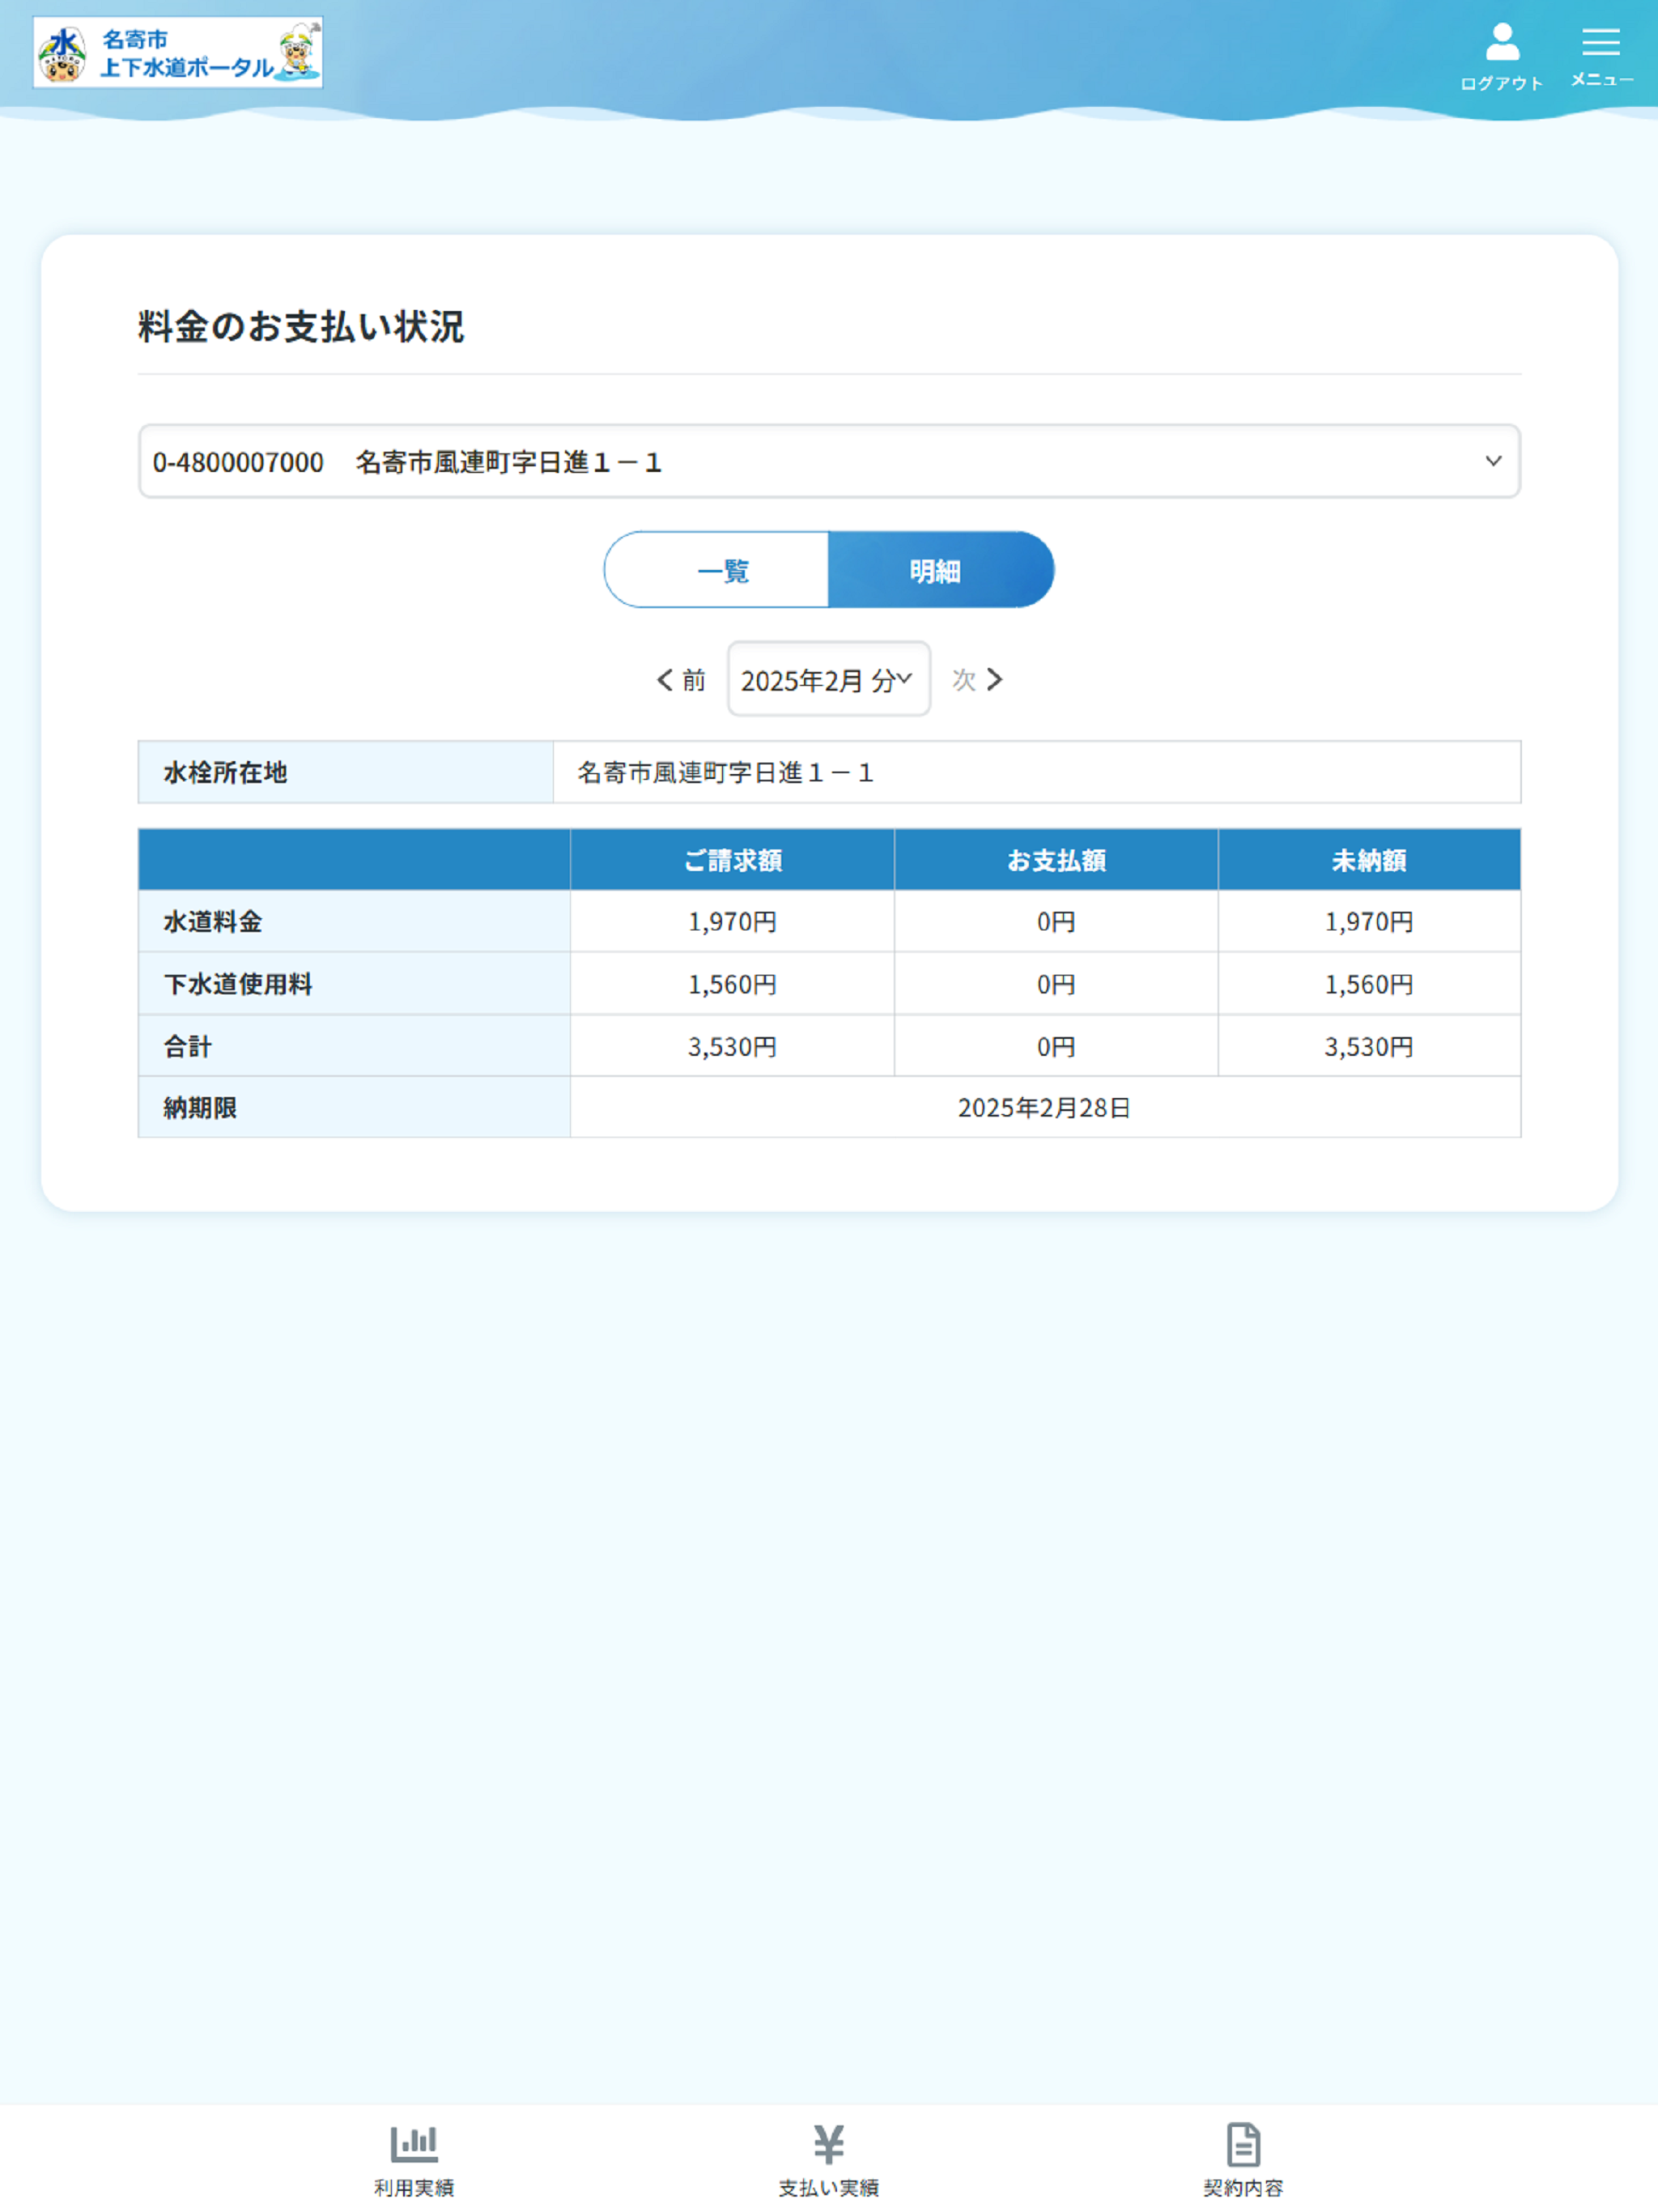Click 下水道使用料 unpaid amount 1,560円
Viewport: 1658px width, 2212px height.
click(x=1369, y=984)
